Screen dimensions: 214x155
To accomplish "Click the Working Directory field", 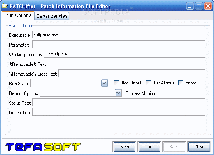I will (x=125, y=54).
